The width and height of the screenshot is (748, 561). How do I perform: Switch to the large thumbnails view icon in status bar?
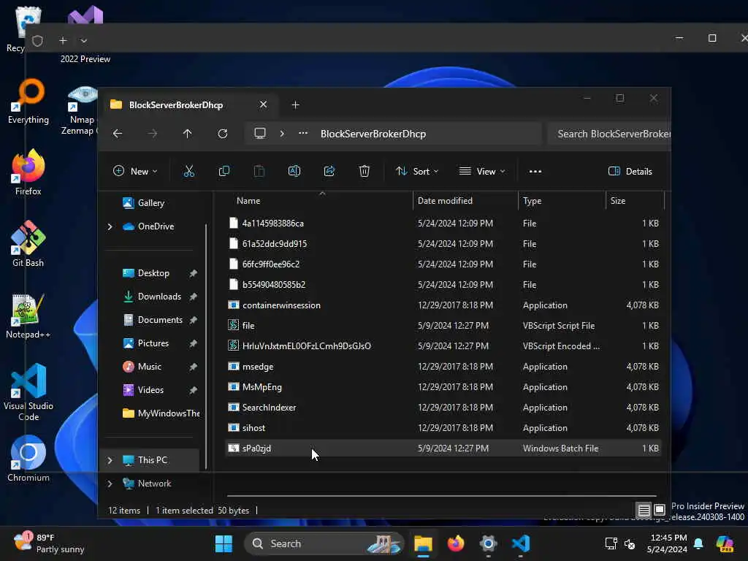[660, 510]
